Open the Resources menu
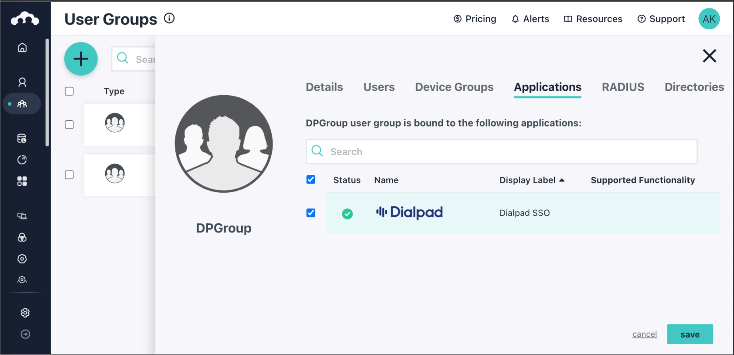Screen dimensions: 734x355 593,19
